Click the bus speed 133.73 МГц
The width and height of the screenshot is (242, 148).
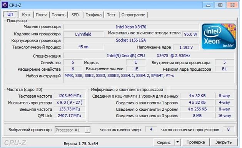70,109
